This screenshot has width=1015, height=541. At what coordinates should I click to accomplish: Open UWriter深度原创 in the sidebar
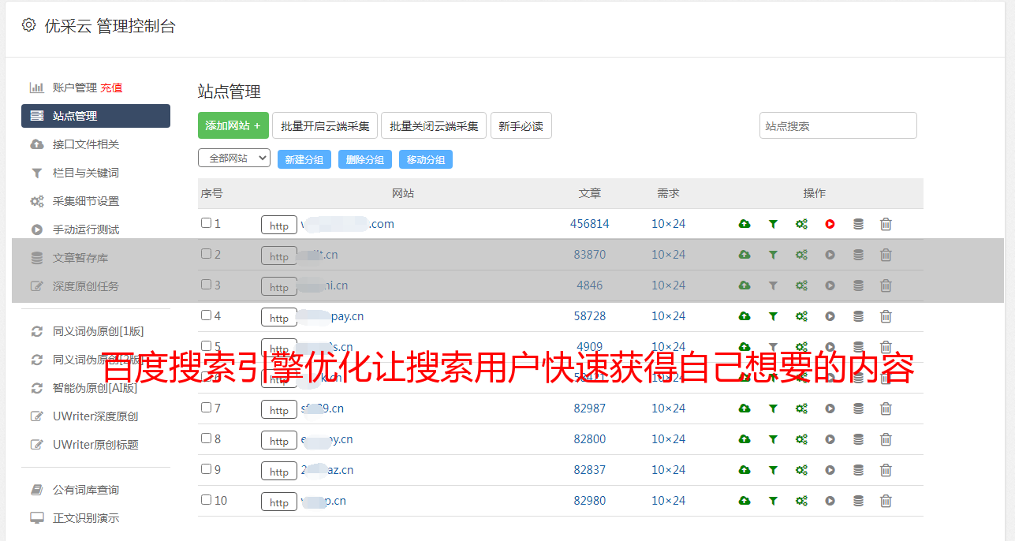pos(95,416)
